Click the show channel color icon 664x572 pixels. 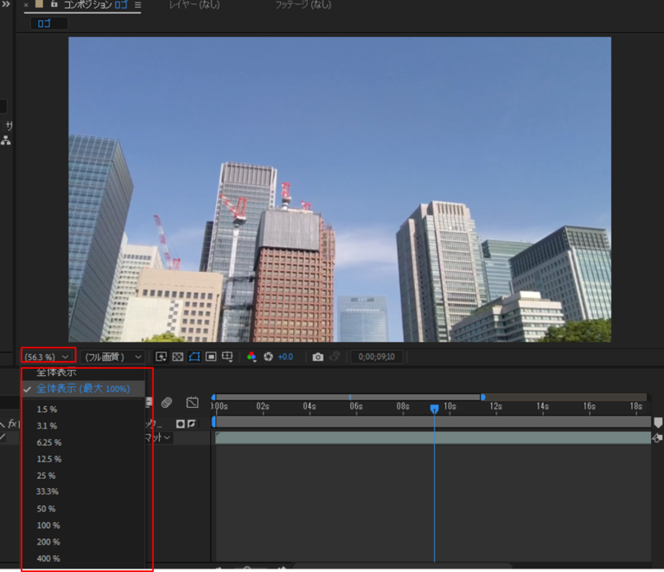tap(252, 357)
